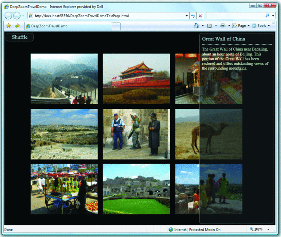Click the Done status text
The height and width of the screenshot is (237, 281).
tap(9, 229)
